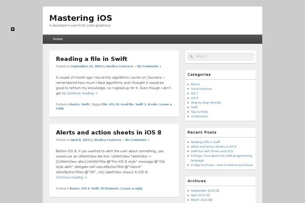Open recent post Swift Fun with Timers and GCD
The image size is (305, 203).
(212, 151)
